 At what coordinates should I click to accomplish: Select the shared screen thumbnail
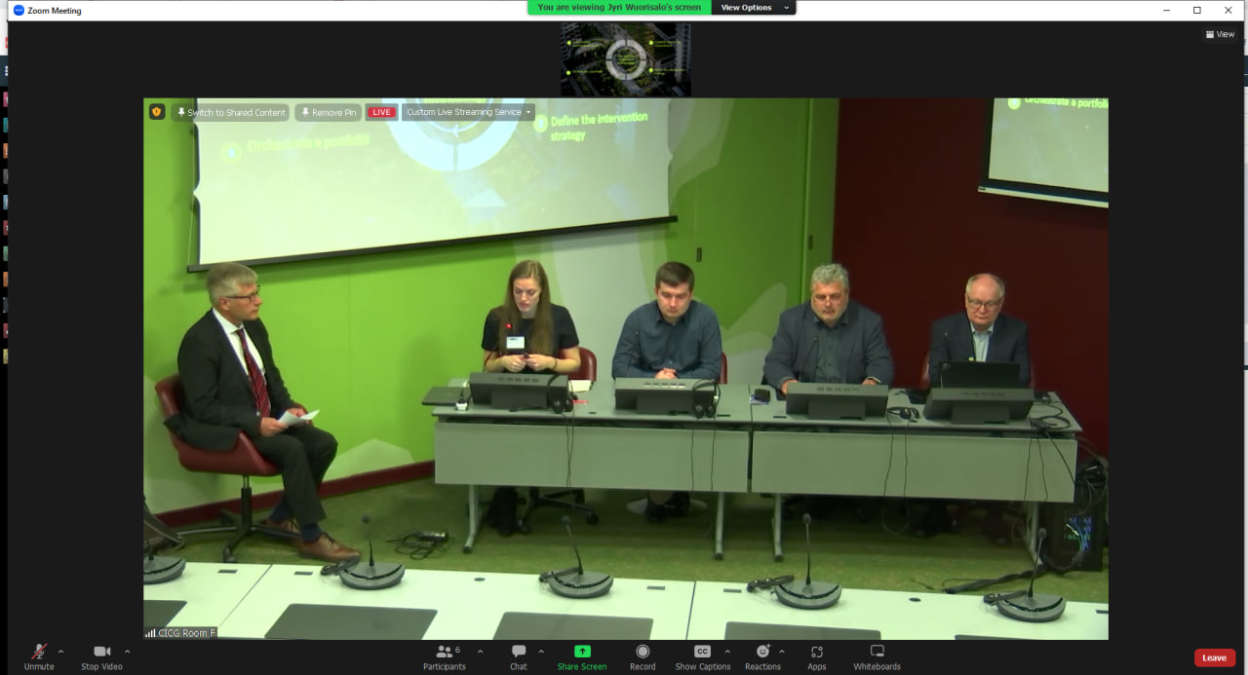click(626, 59)
